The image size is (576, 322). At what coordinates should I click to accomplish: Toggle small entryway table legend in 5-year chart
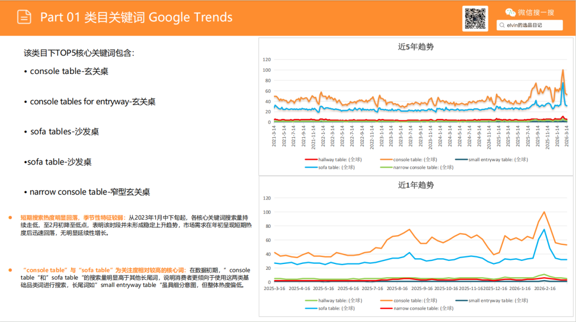pos(491,159)
